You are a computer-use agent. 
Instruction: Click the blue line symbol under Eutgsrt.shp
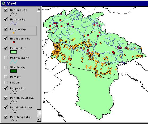[14, 24]
